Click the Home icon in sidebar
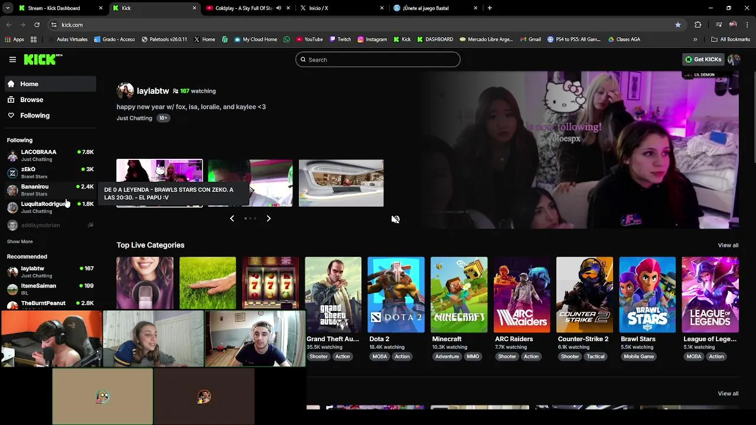756x425 pixels. (11, 84)
